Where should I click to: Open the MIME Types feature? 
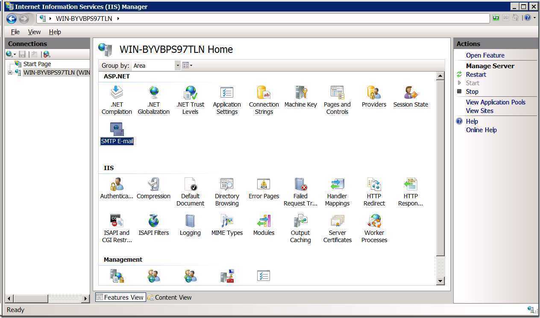pyautogui.click(x=227, y=225)
